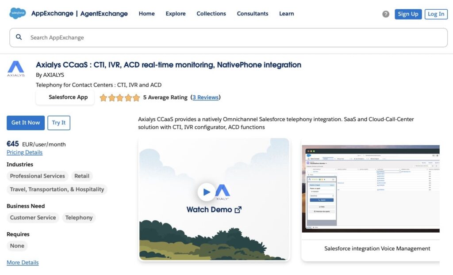Click the help question mark icon

386,14
